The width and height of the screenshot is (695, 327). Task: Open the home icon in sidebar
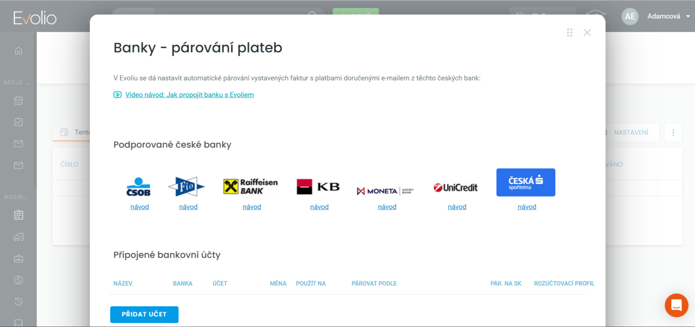pyautogui.click(x=19, y=51)
